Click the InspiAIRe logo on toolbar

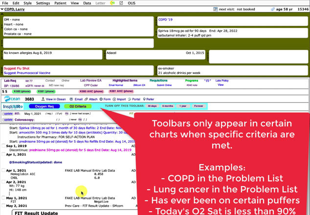pyautogui.click(x=13, y=106)
